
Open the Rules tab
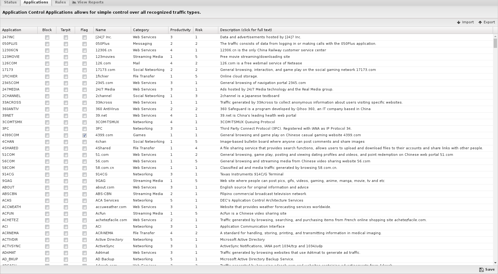(x=60, y=2)
